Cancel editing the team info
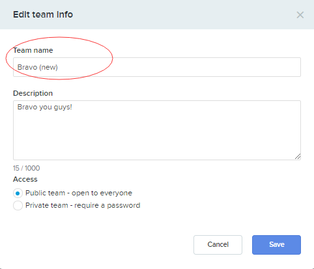This screenshot has width=314, height=269. [218, 245]
